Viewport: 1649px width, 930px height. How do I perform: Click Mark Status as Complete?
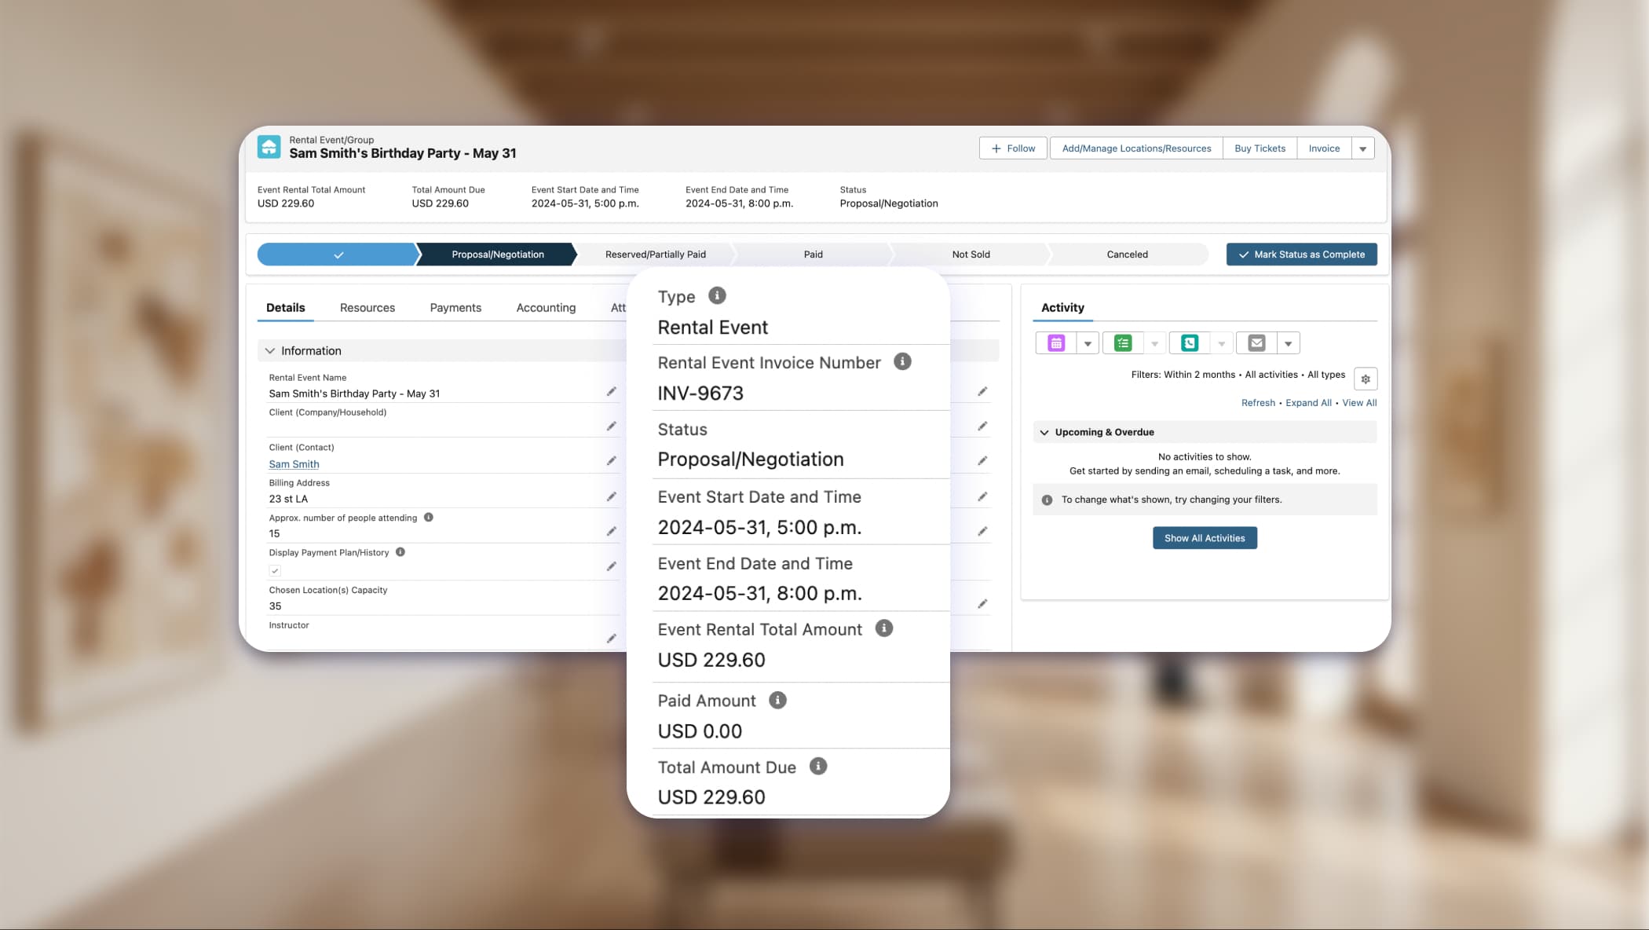1301,254
